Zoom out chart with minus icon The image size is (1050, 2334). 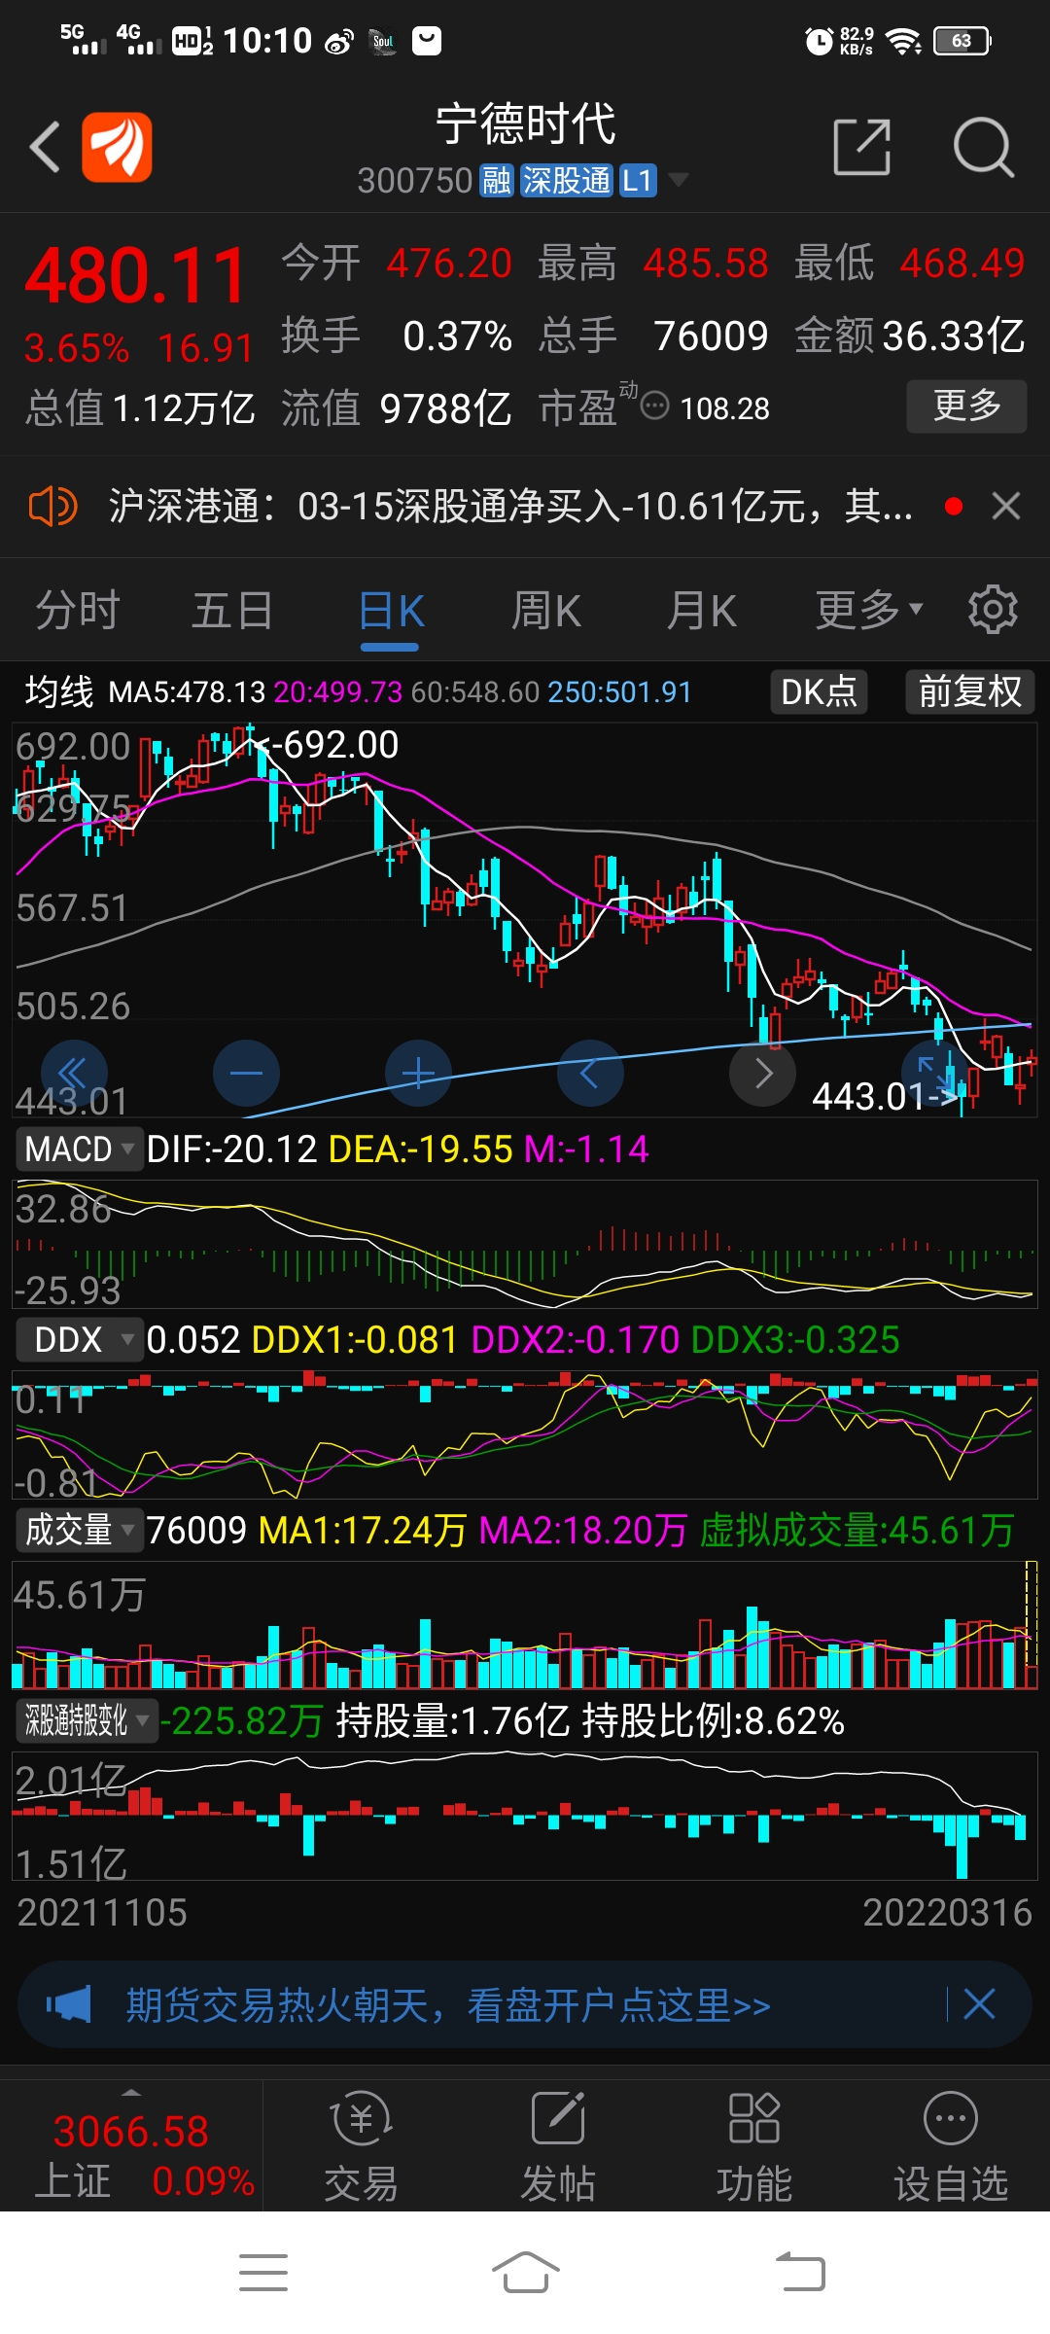click(246, 1073)
